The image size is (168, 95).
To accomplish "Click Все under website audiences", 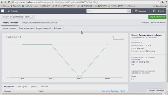I will pos(133,79).
